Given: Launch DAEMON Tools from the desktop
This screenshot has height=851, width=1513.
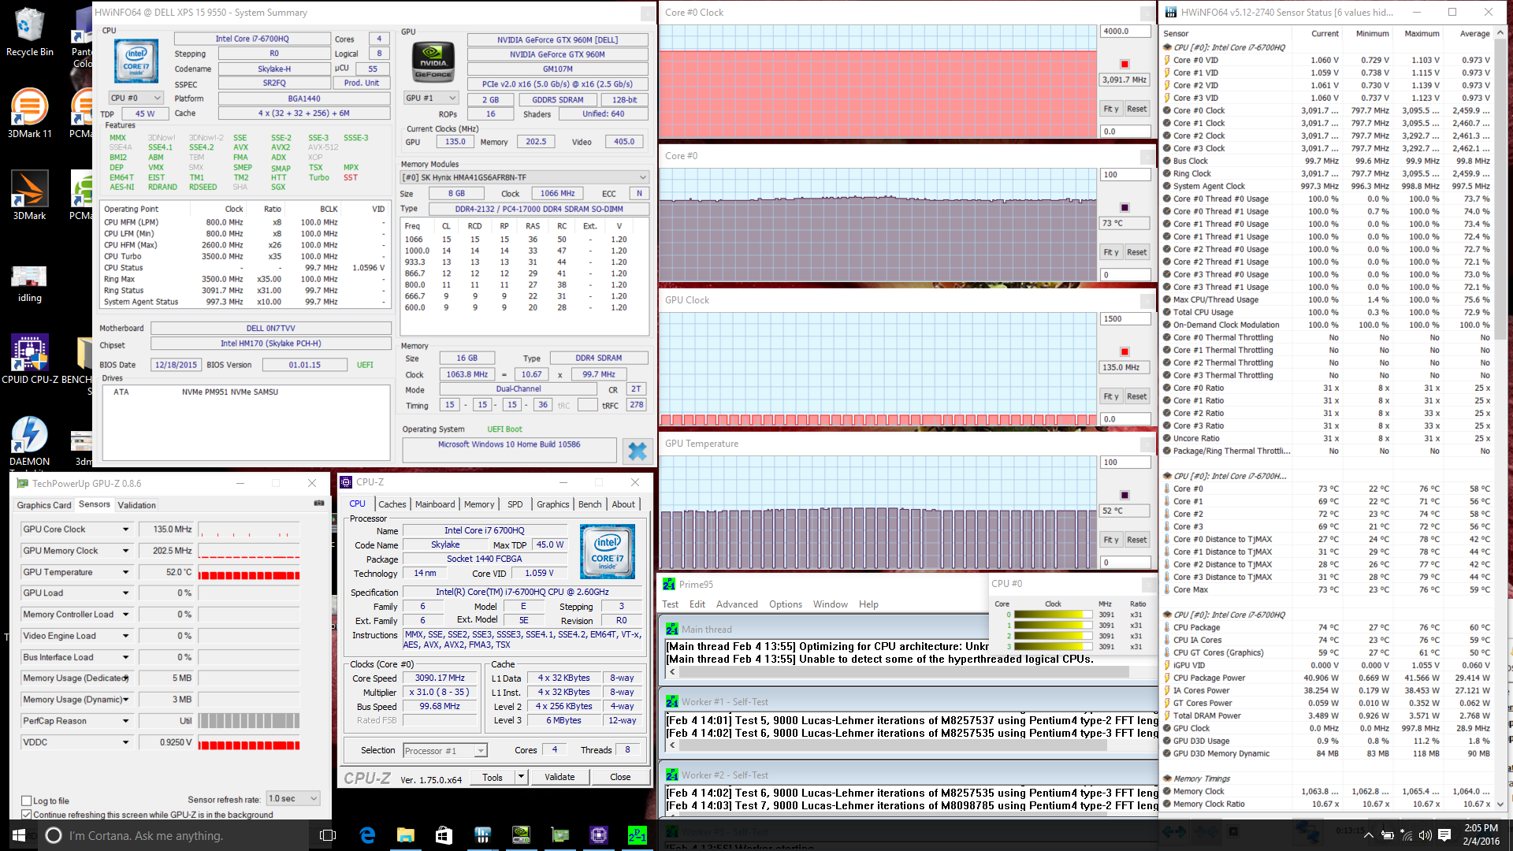Looking at the screenshot, I should [x=29, y=441].
